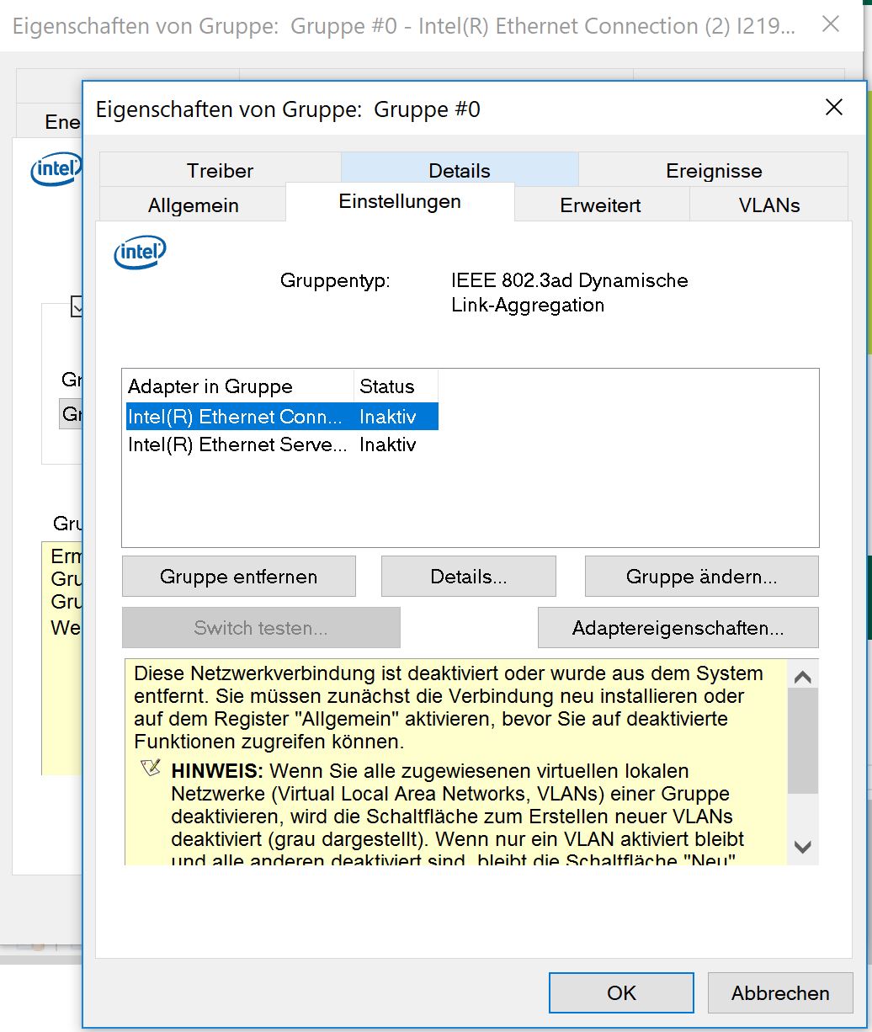Close the Gruppe #0 properties dialog
The height and width of the screenshot is (1032, 872).
pos(833,107)
